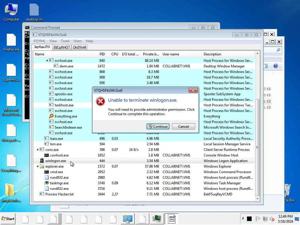Click the scrollbar down arrow in process list
Image resolution: width=300 pixels, height=225 pixels.
pyautogui.click(x=257, y=199)
